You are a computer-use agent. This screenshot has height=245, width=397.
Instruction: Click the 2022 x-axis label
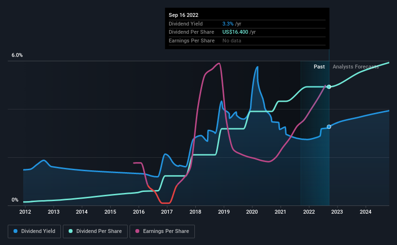[309, 212]
